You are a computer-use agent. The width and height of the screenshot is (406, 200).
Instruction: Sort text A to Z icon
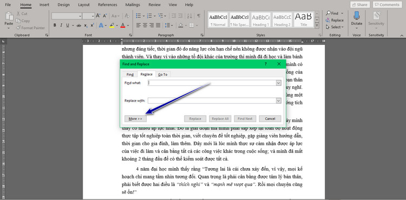[189, 16]
